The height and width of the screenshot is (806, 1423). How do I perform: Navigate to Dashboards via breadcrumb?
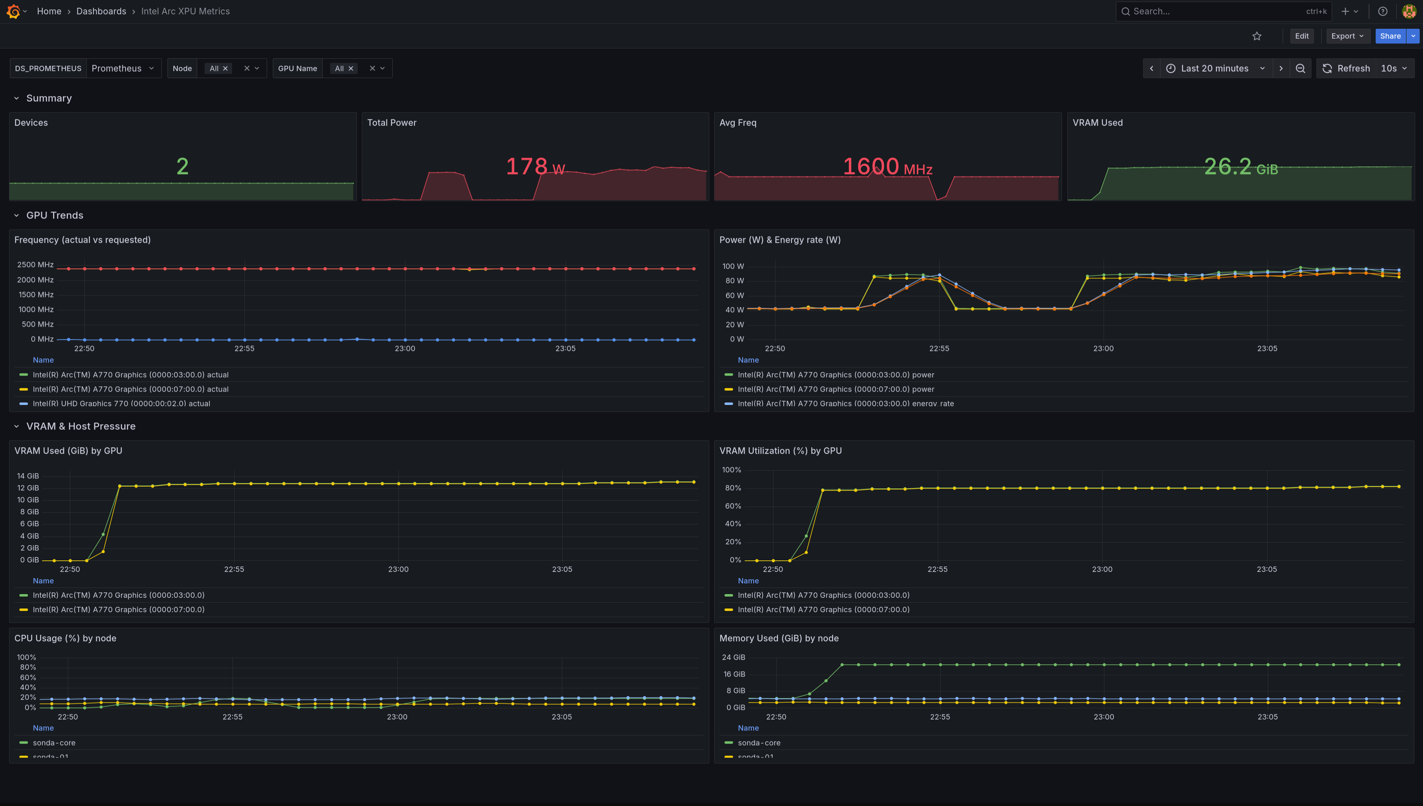[101, 11]
